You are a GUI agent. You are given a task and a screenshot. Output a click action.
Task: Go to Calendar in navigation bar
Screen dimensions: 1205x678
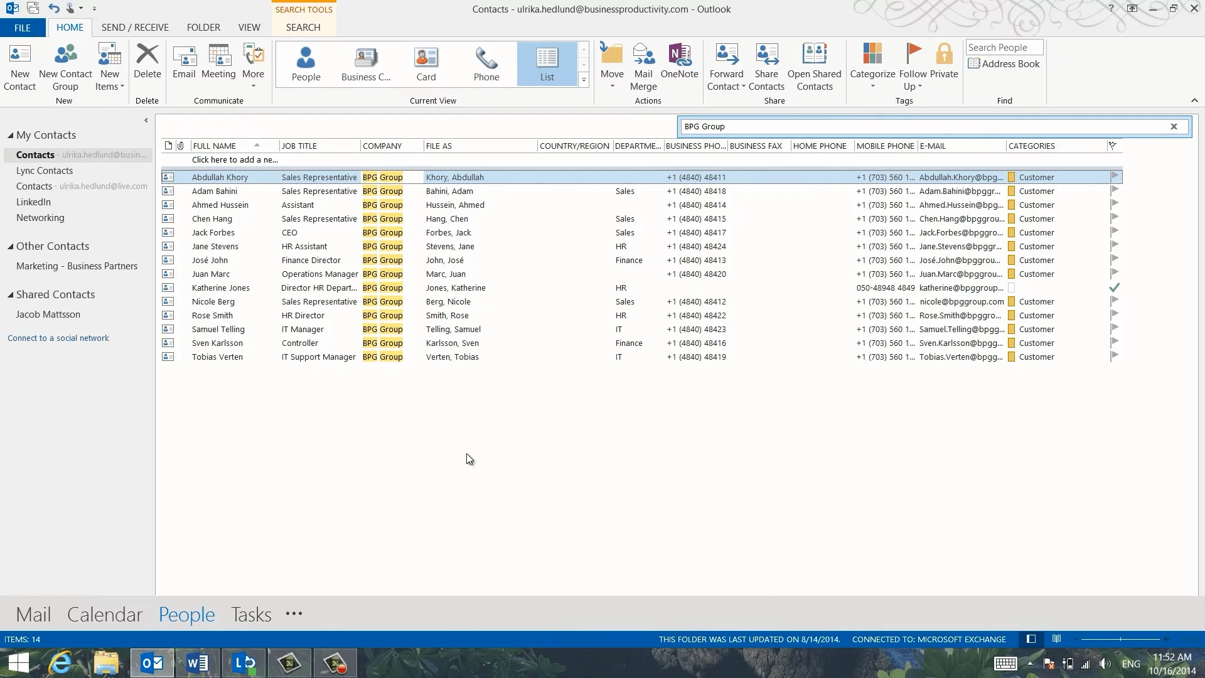pos(105,615)
